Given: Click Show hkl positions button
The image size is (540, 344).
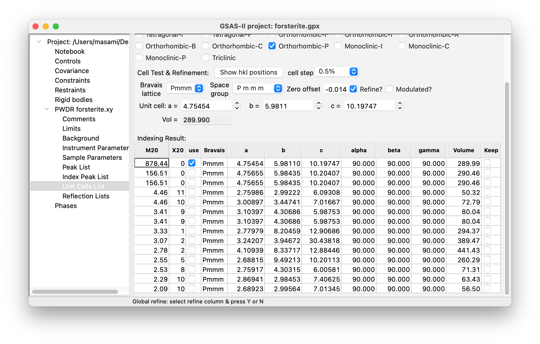Looking at the screenshot, I should click(x=248, y=72).
